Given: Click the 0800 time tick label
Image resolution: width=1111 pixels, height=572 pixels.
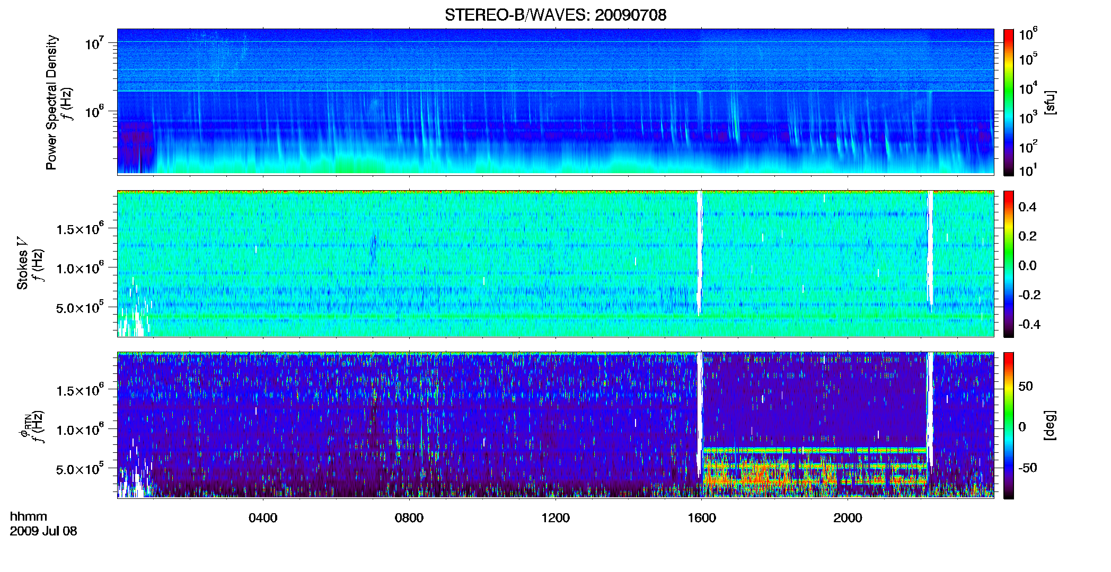Looking at the screenshot, I should tap(409, 517).
